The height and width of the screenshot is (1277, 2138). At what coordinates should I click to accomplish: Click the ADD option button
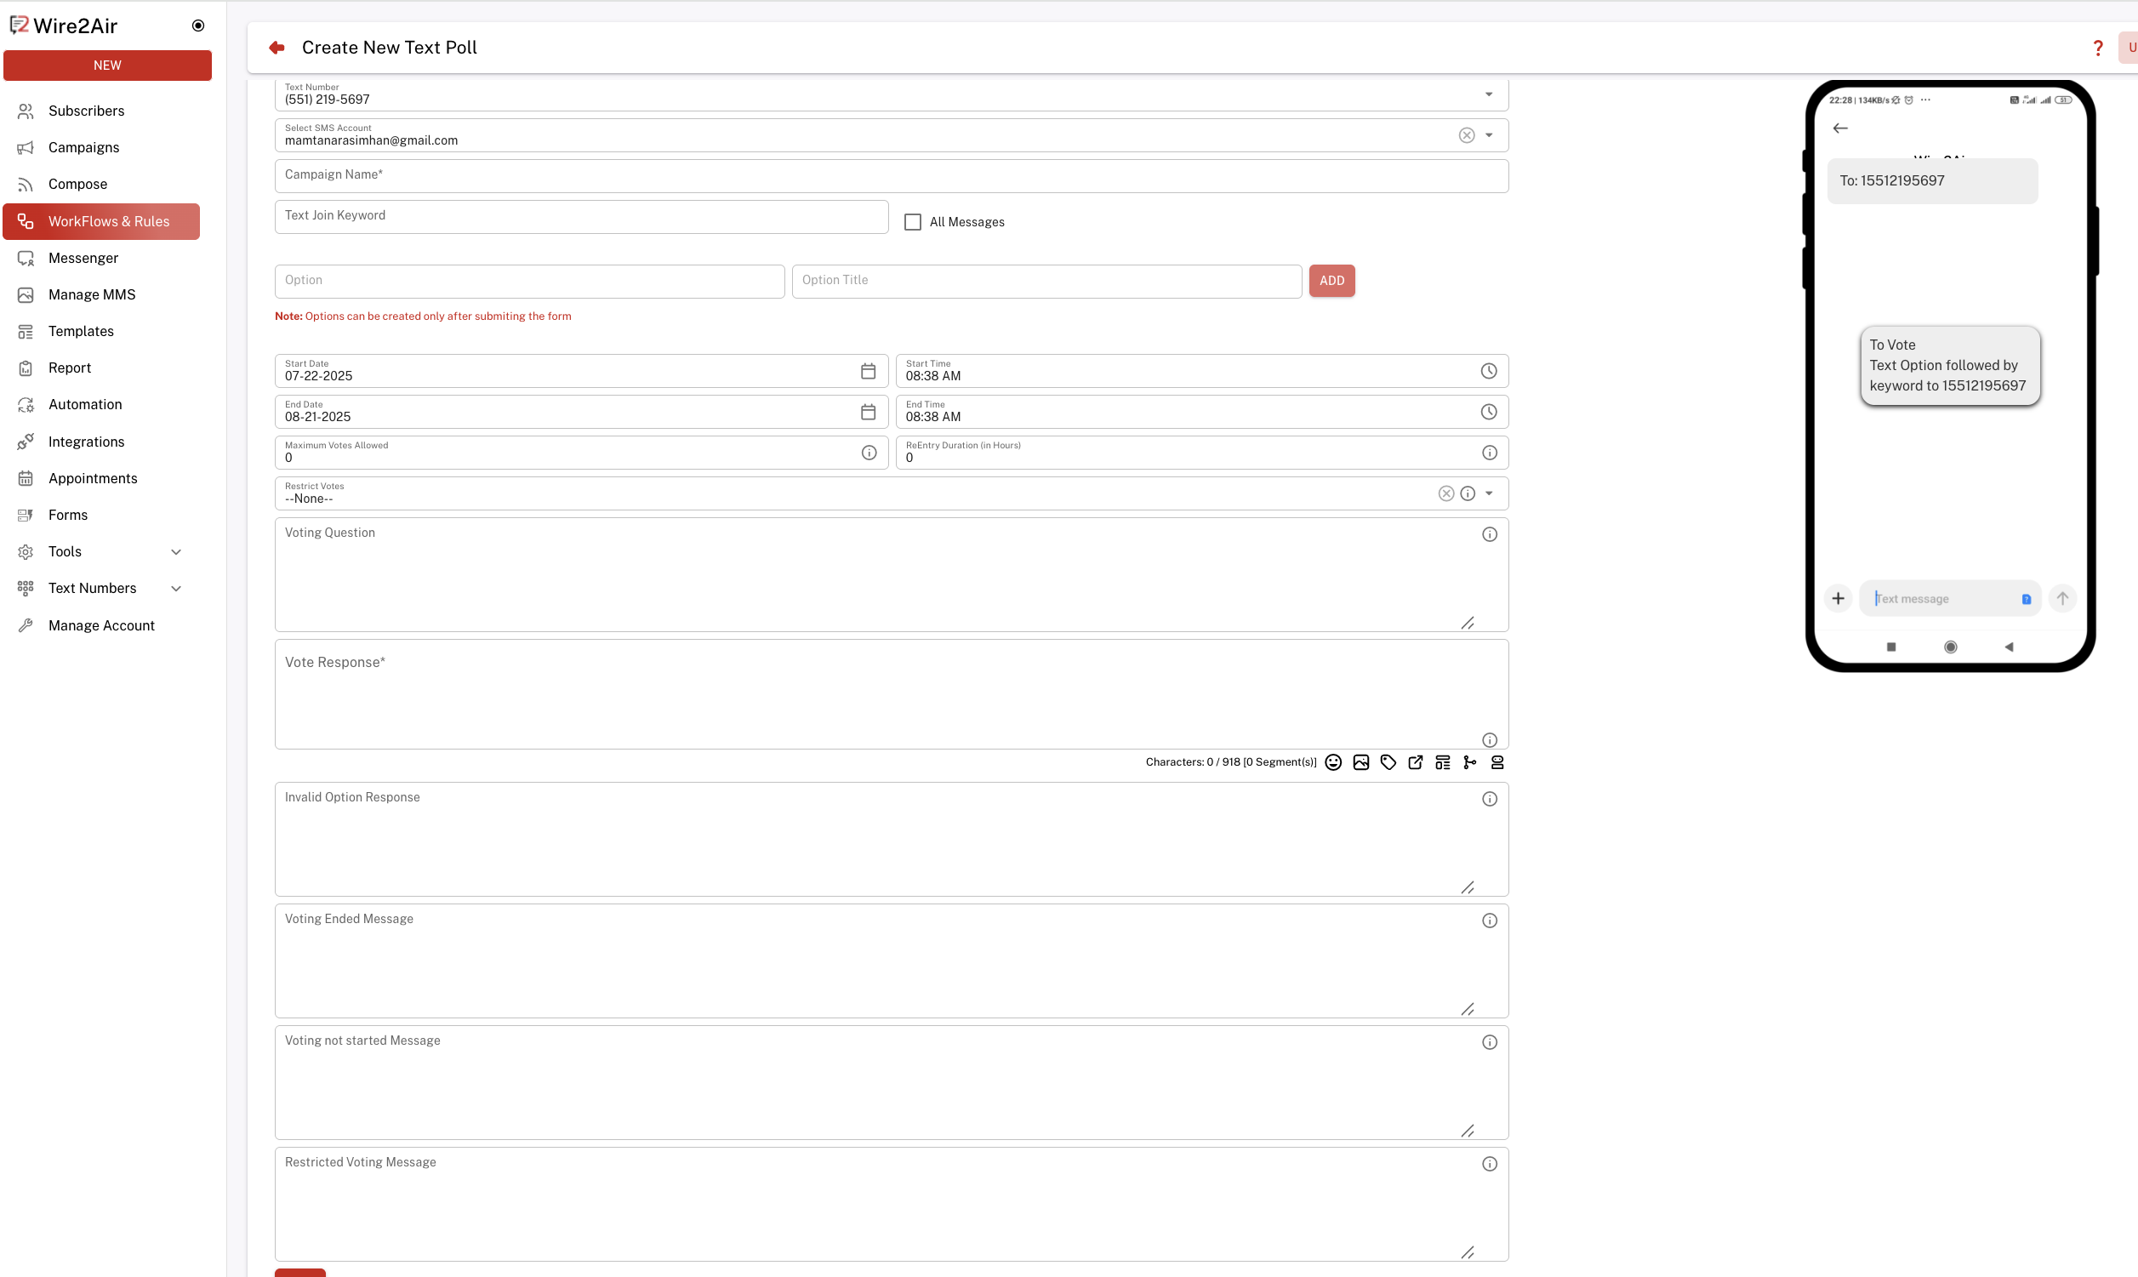pos(1331,281)
